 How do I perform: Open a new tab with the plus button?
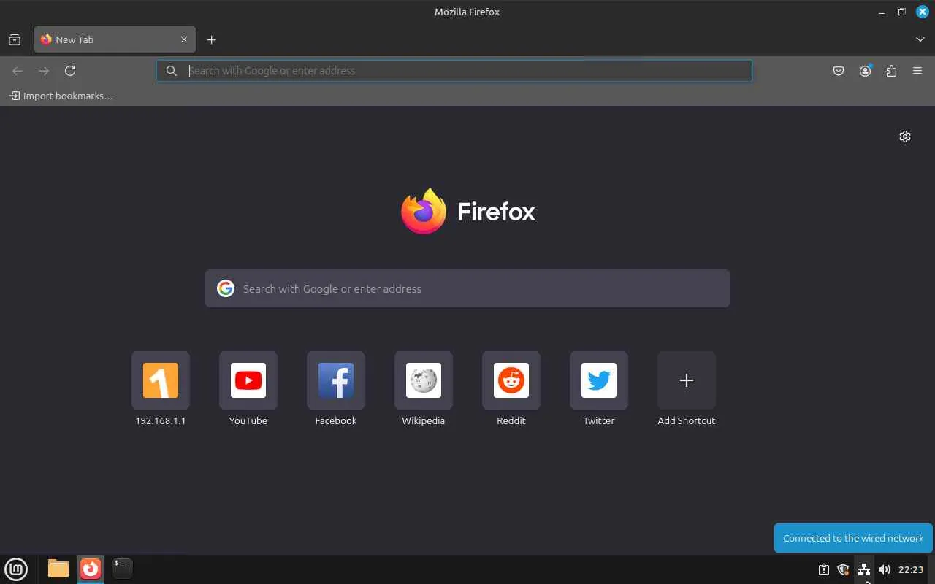(211, 39)
